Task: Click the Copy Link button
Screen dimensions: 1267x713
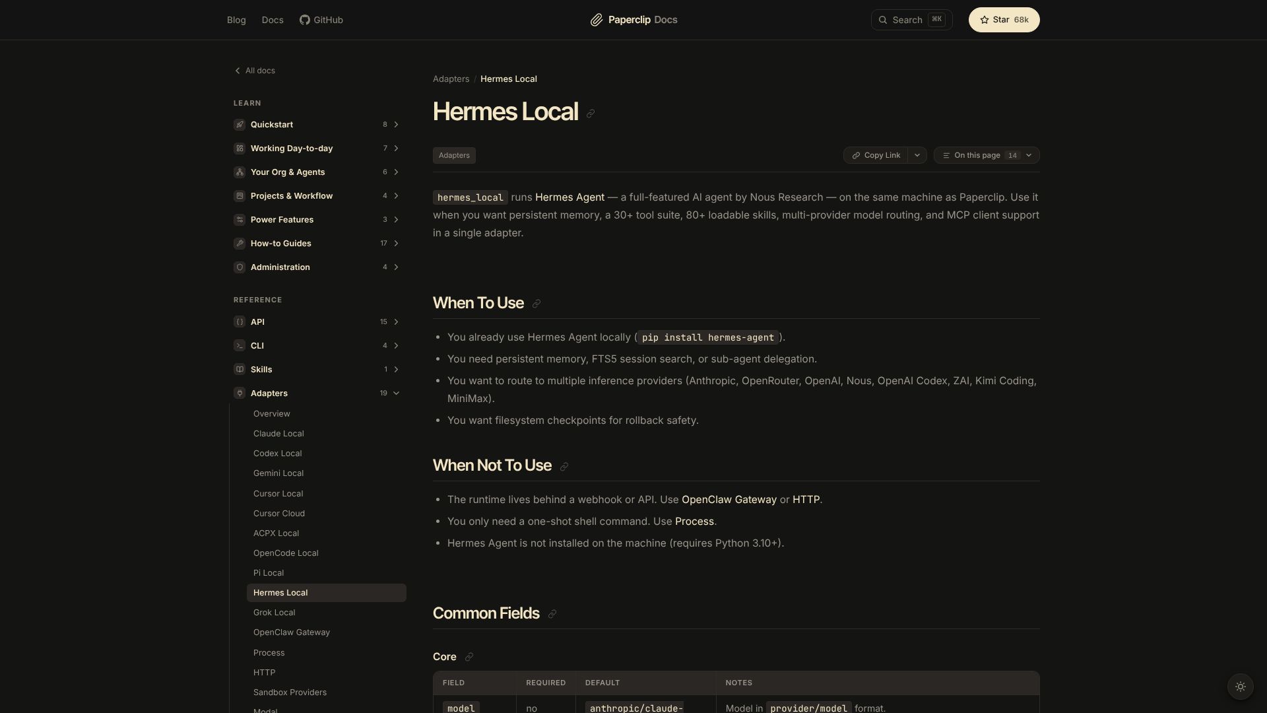Action: tap(876, 155)
